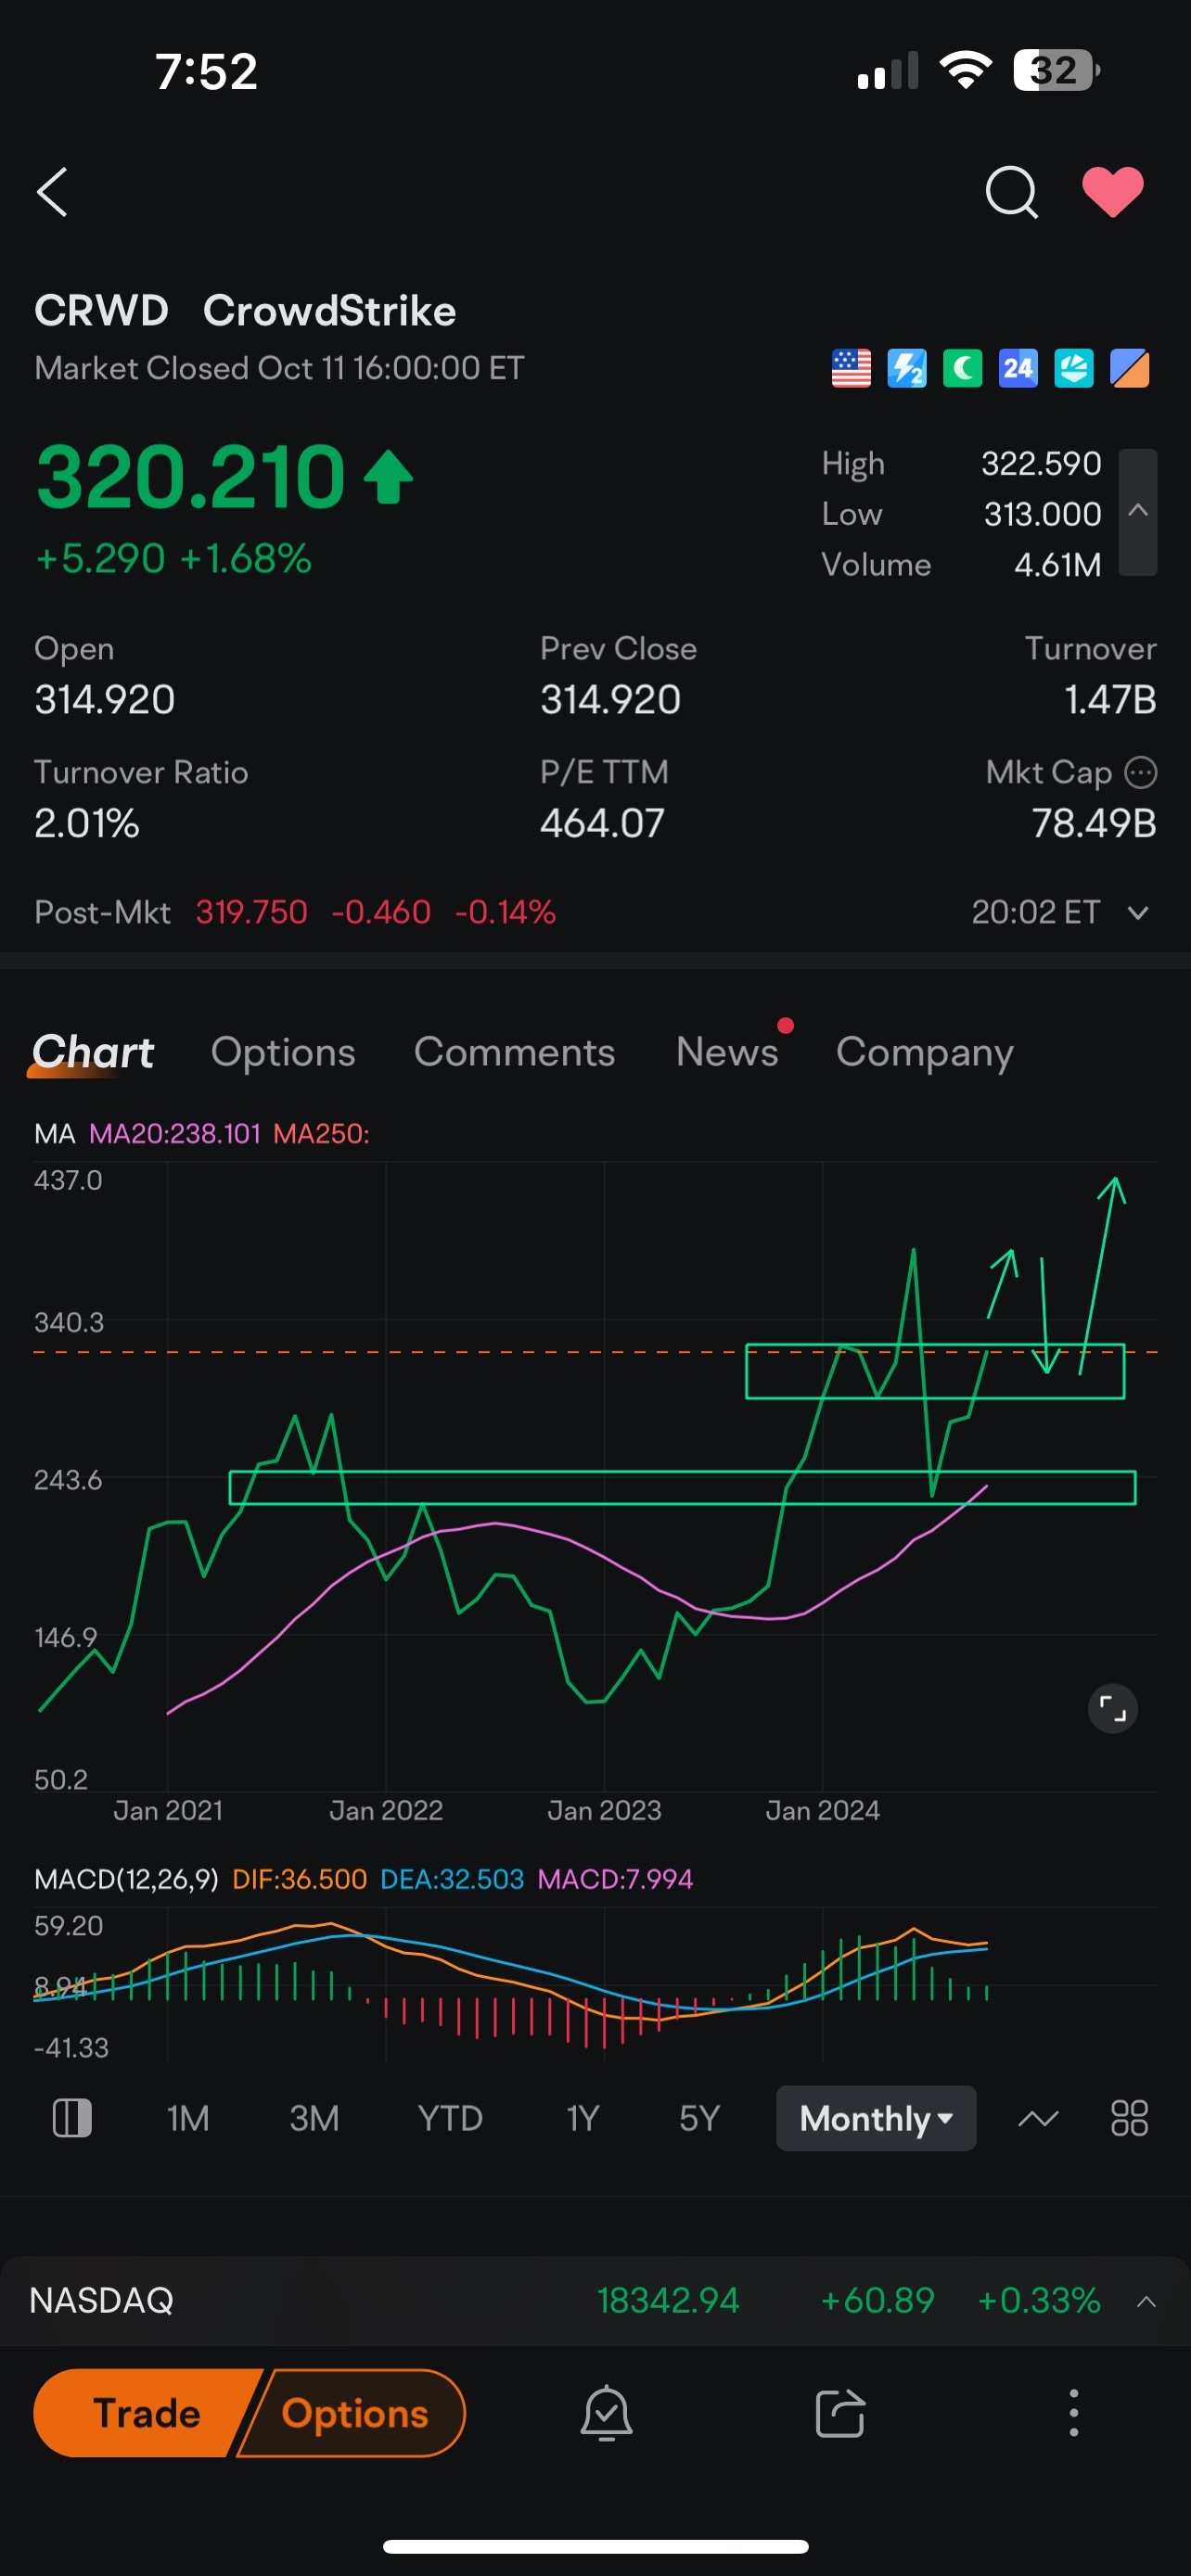
Task: Open the News tab
Action: pos(727,1052)
